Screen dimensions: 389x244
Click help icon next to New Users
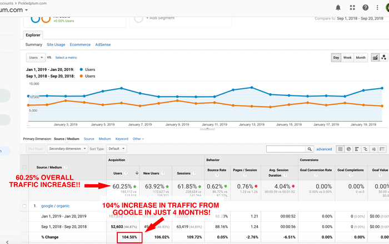[x=163, y=173]
